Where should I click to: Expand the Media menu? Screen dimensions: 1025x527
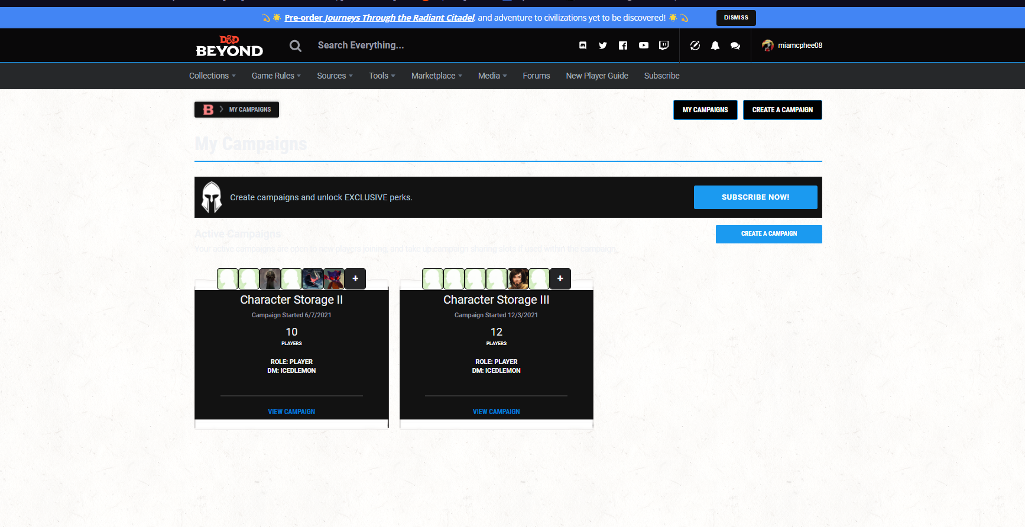tap(492, 76)
